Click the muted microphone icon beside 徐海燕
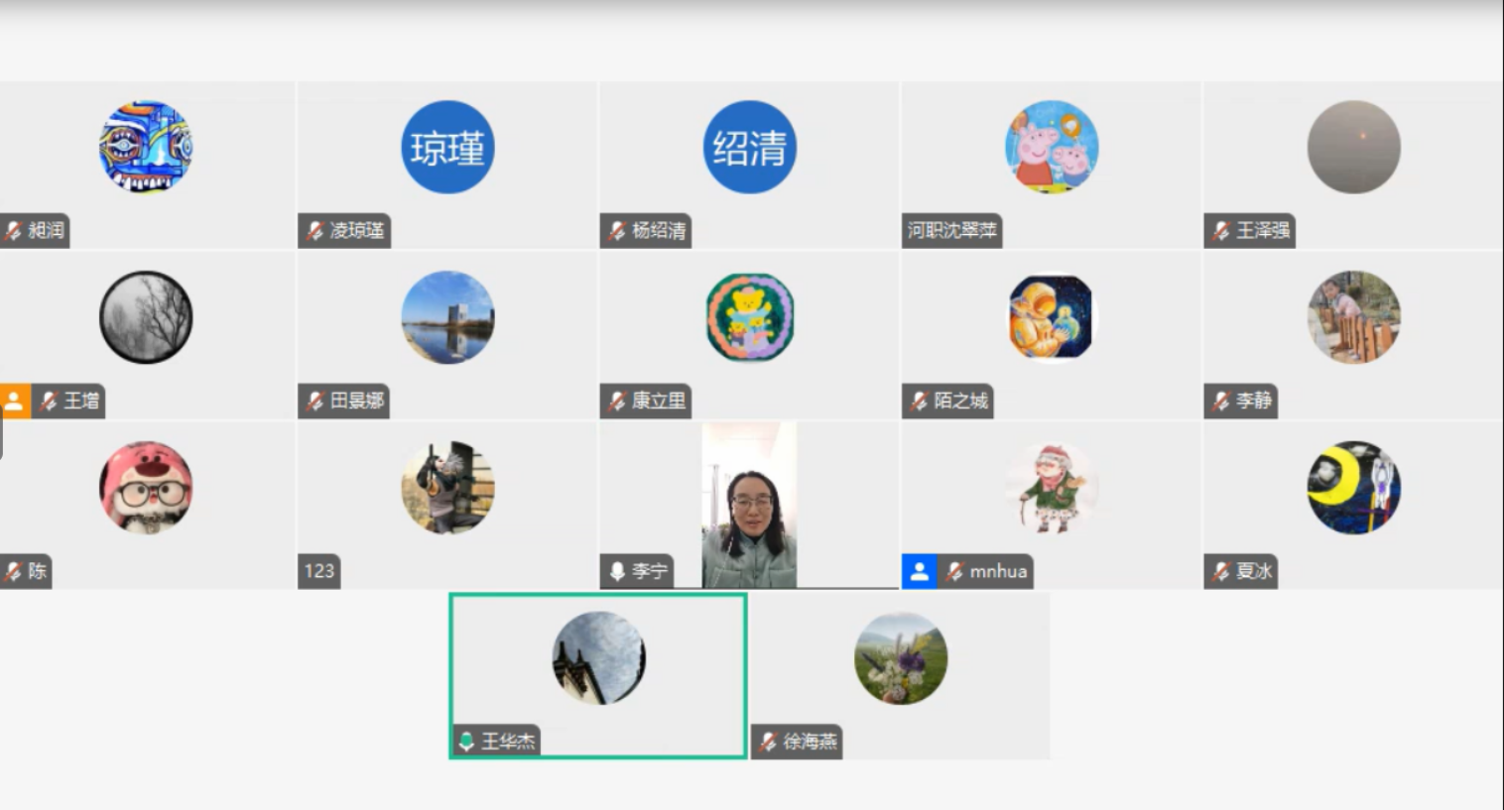 coord(768,742)
